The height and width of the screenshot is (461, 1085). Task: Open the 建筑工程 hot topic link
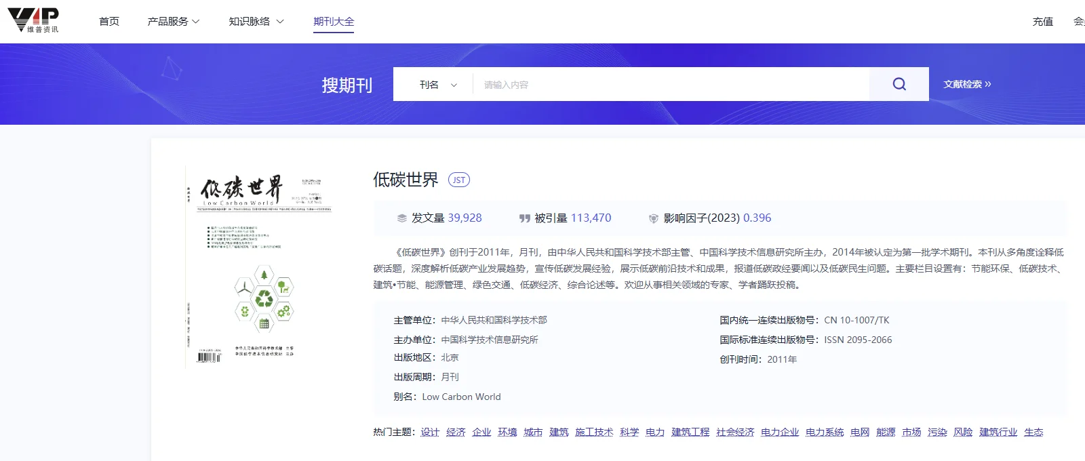pos(690,432)
